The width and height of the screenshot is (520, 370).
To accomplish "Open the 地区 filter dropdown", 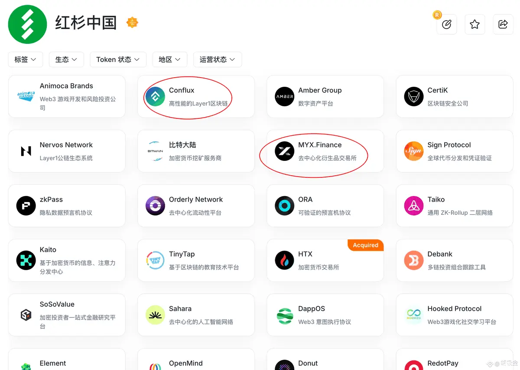I will [169, 59].
